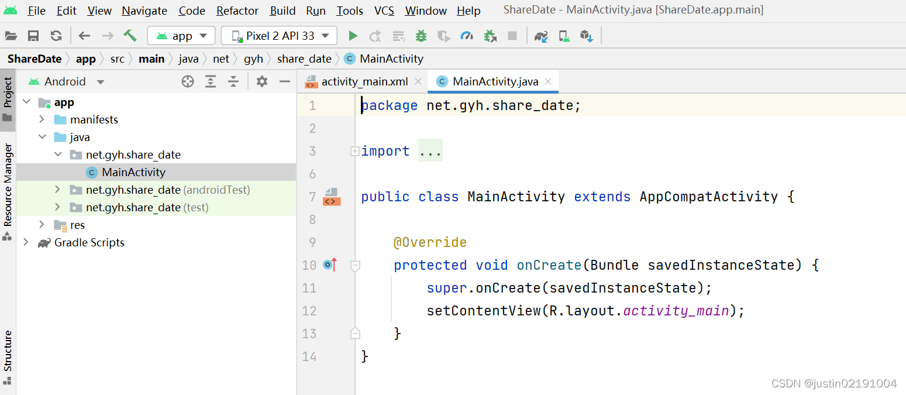Navigate back with the left arrow
The width and height of the screenshot is (906, 395).
click(x=85, y=36)
